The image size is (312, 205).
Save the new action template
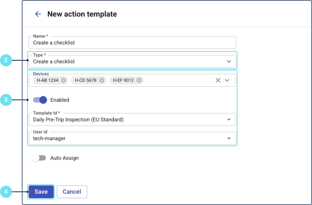pos(41,192)
